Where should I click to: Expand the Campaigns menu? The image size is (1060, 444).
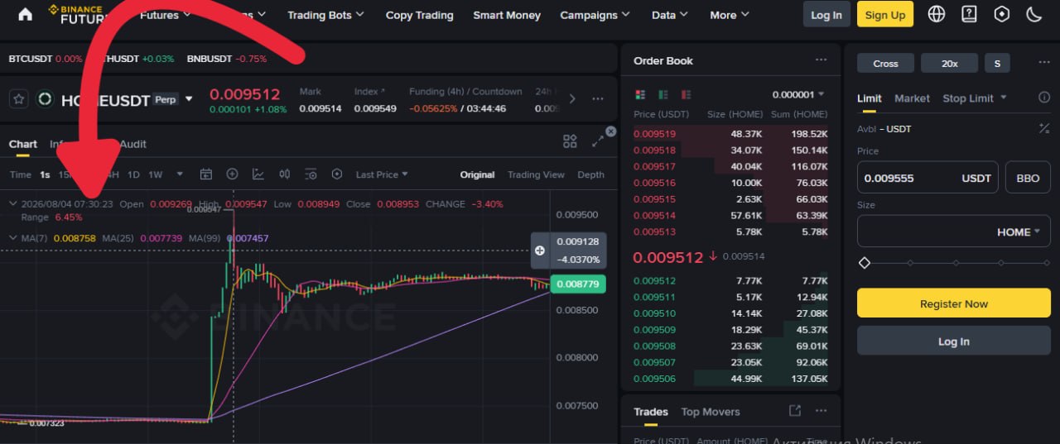tap(595, 15)
